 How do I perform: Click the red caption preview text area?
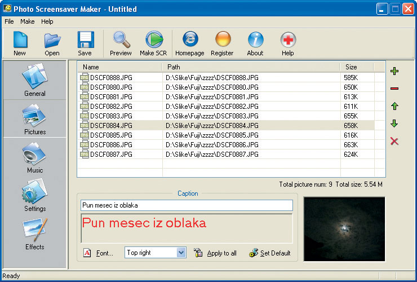tap(187, 228)
